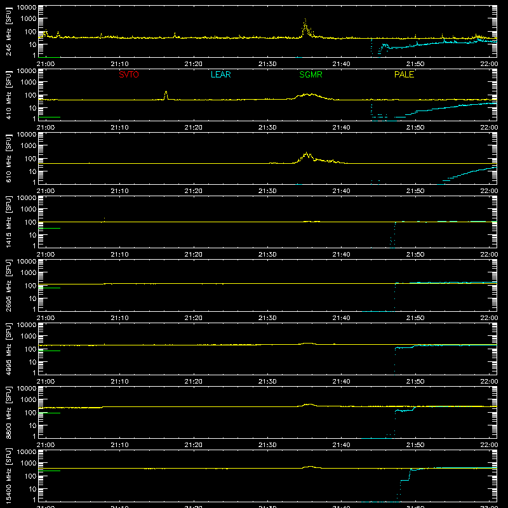
Task: Click the 10 y-axis label of 1415 MHz plot
Action: point(32,235)
